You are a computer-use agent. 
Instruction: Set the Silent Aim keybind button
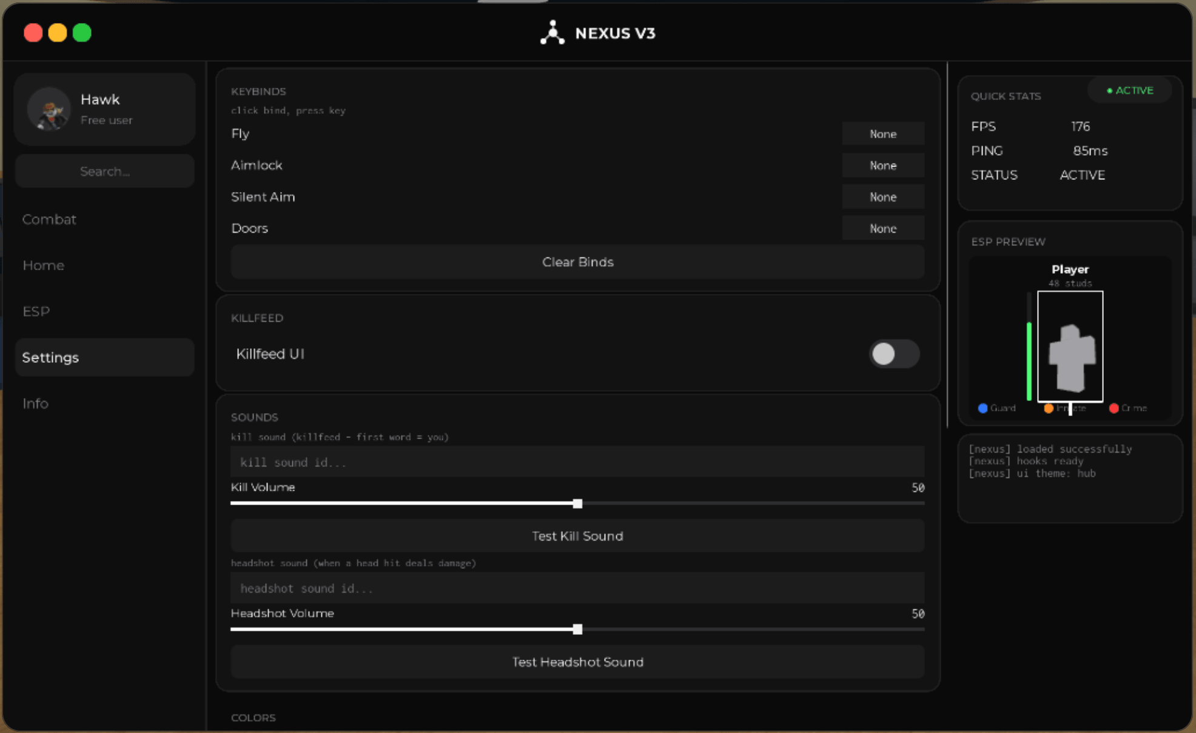click(x=883, y=197)
